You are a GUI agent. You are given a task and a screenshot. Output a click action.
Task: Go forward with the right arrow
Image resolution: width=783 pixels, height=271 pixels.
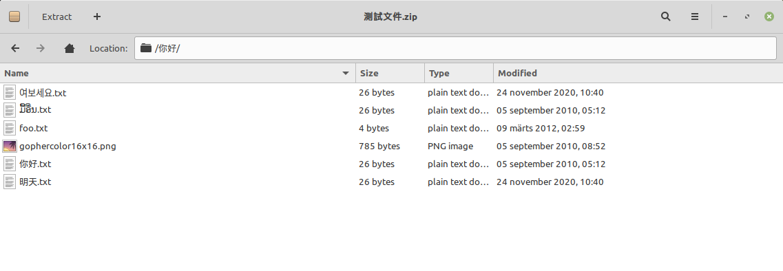[41, 48]
